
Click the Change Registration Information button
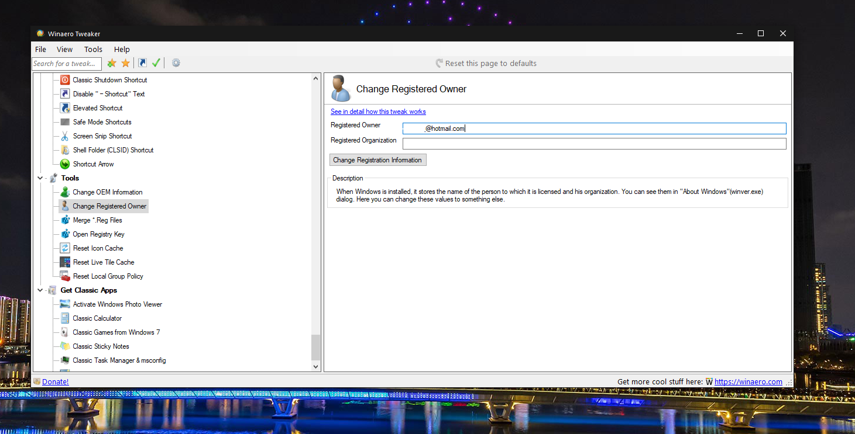tap(377, 159)
